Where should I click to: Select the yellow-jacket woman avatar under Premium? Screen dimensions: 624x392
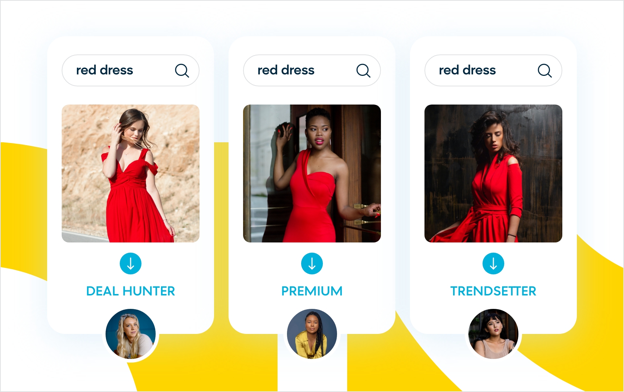point(312,334)
